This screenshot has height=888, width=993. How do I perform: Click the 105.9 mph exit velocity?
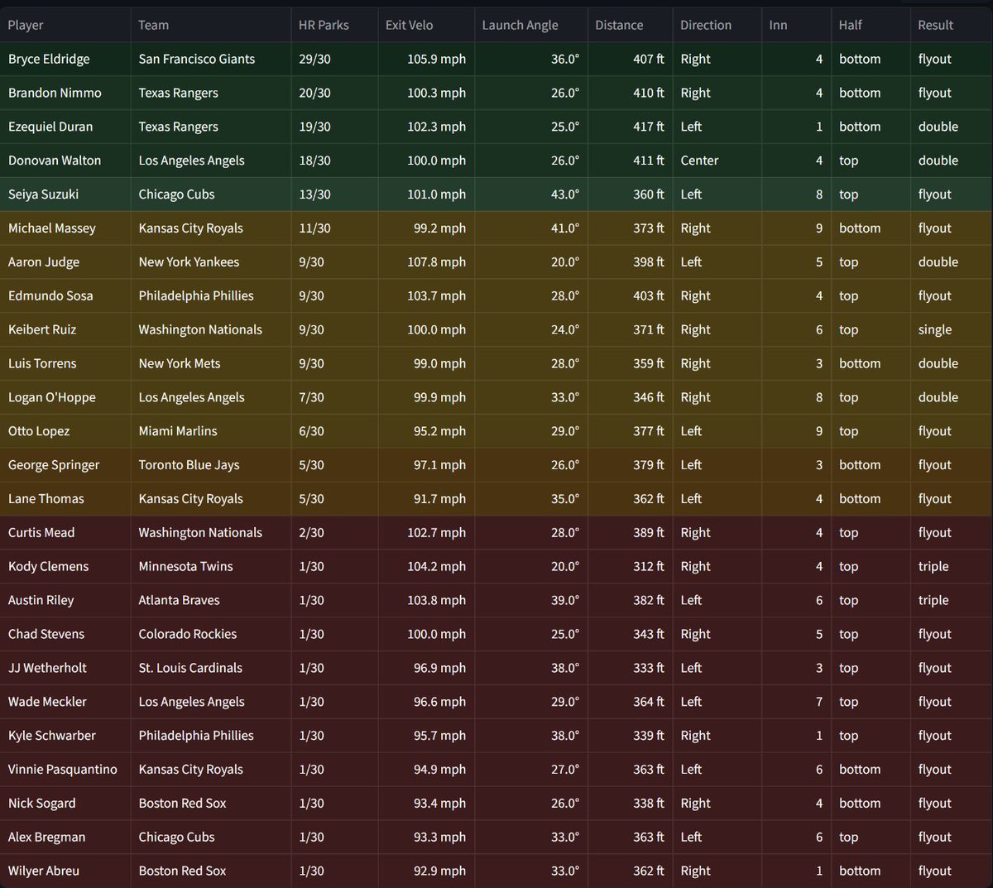[436, 59]
